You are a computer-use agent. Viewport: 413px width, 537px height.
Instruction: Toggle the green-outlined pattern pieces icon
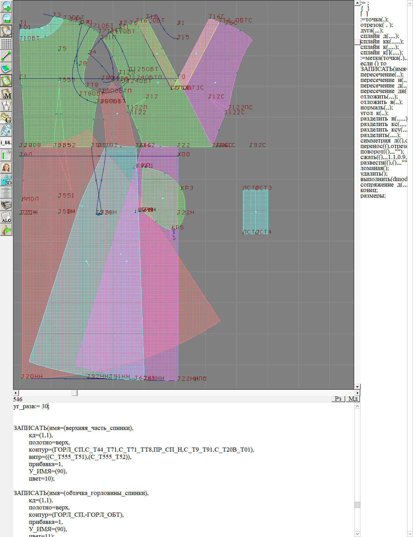(7, 81)
